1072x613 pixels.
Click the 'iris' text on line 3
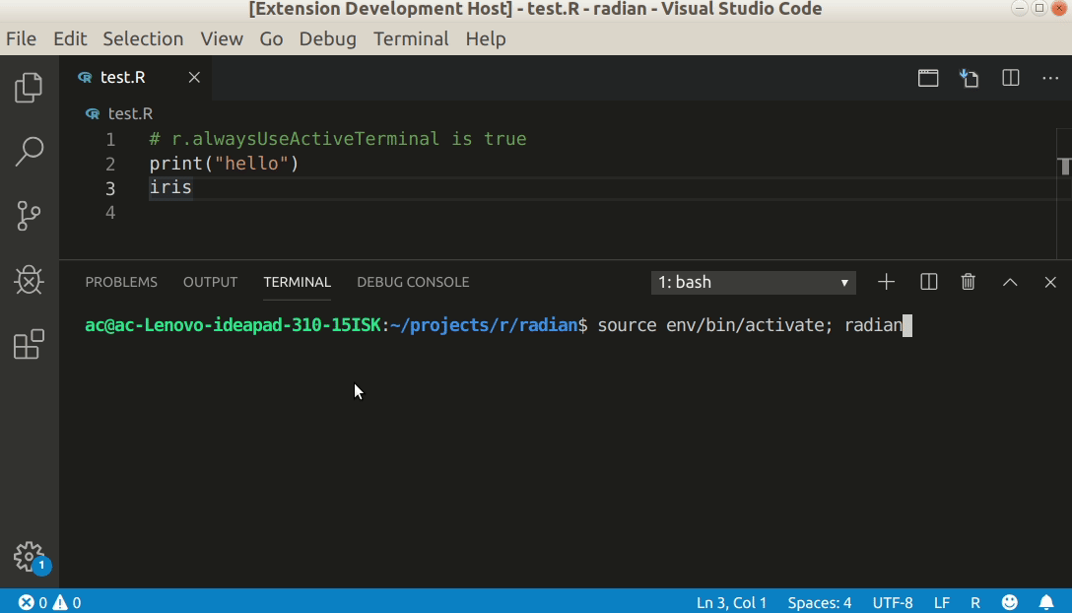point(170,187)
